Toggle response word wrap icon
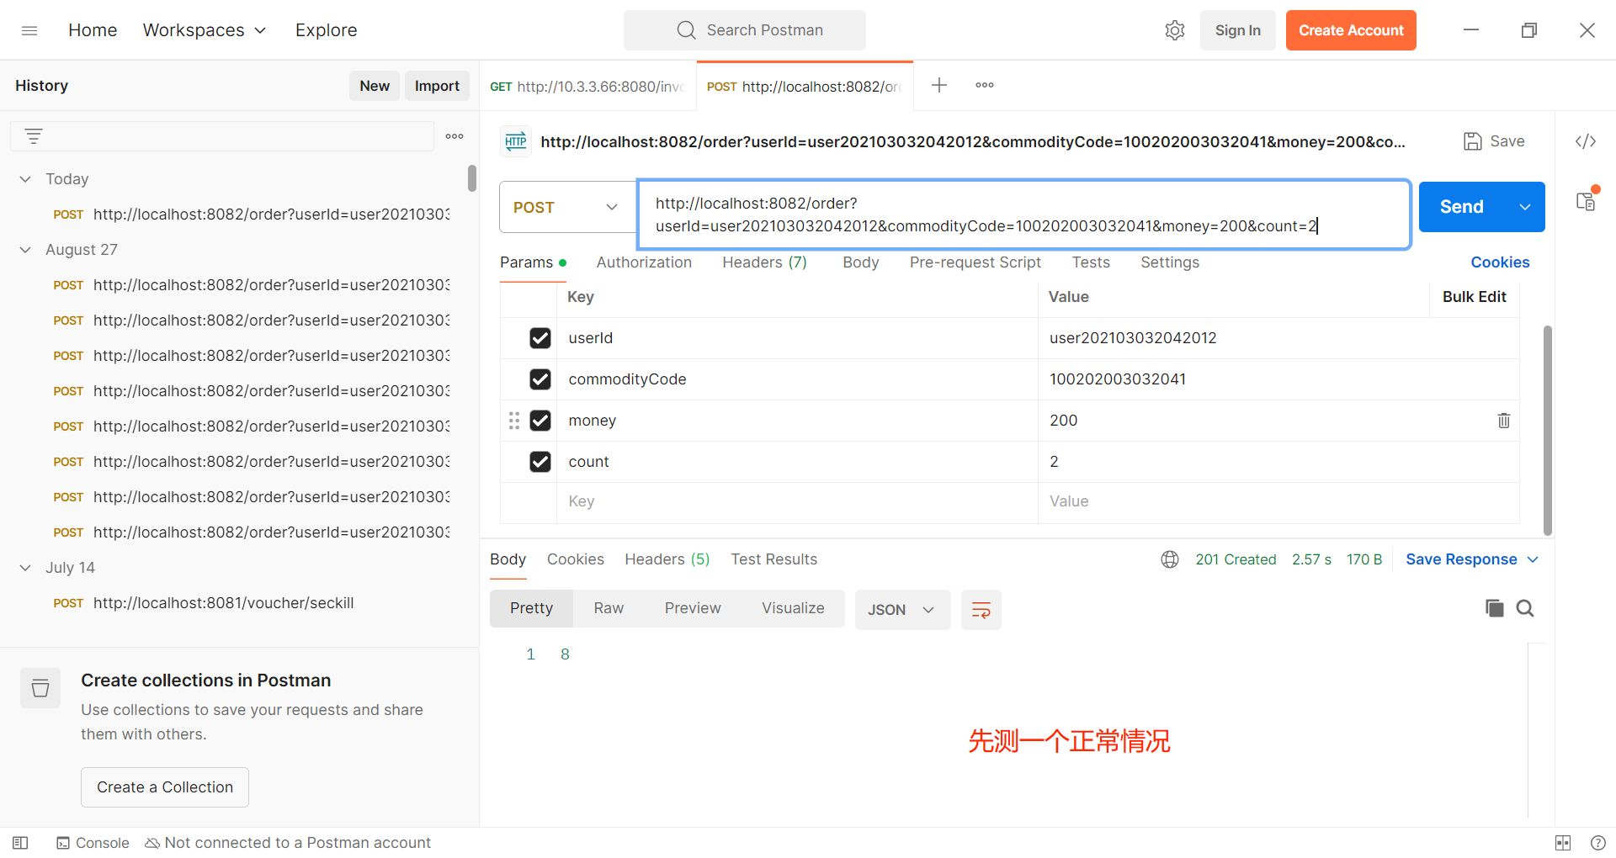Viewport: 1616px width, 858px height. (981, 610)
